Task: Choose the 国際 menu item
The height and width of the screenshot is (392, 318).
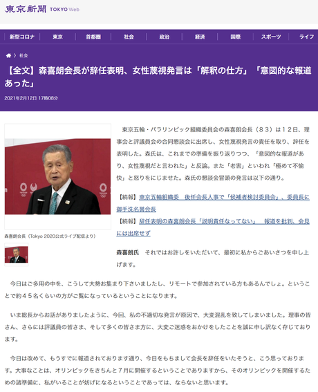Action: click(x=236, y=37)
